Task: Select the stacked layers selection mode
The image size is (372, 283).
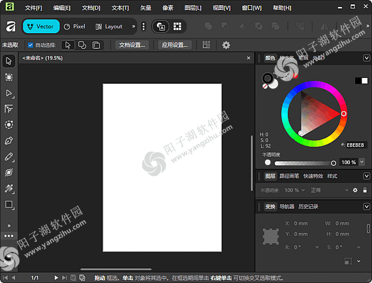Action: [96, 45]
